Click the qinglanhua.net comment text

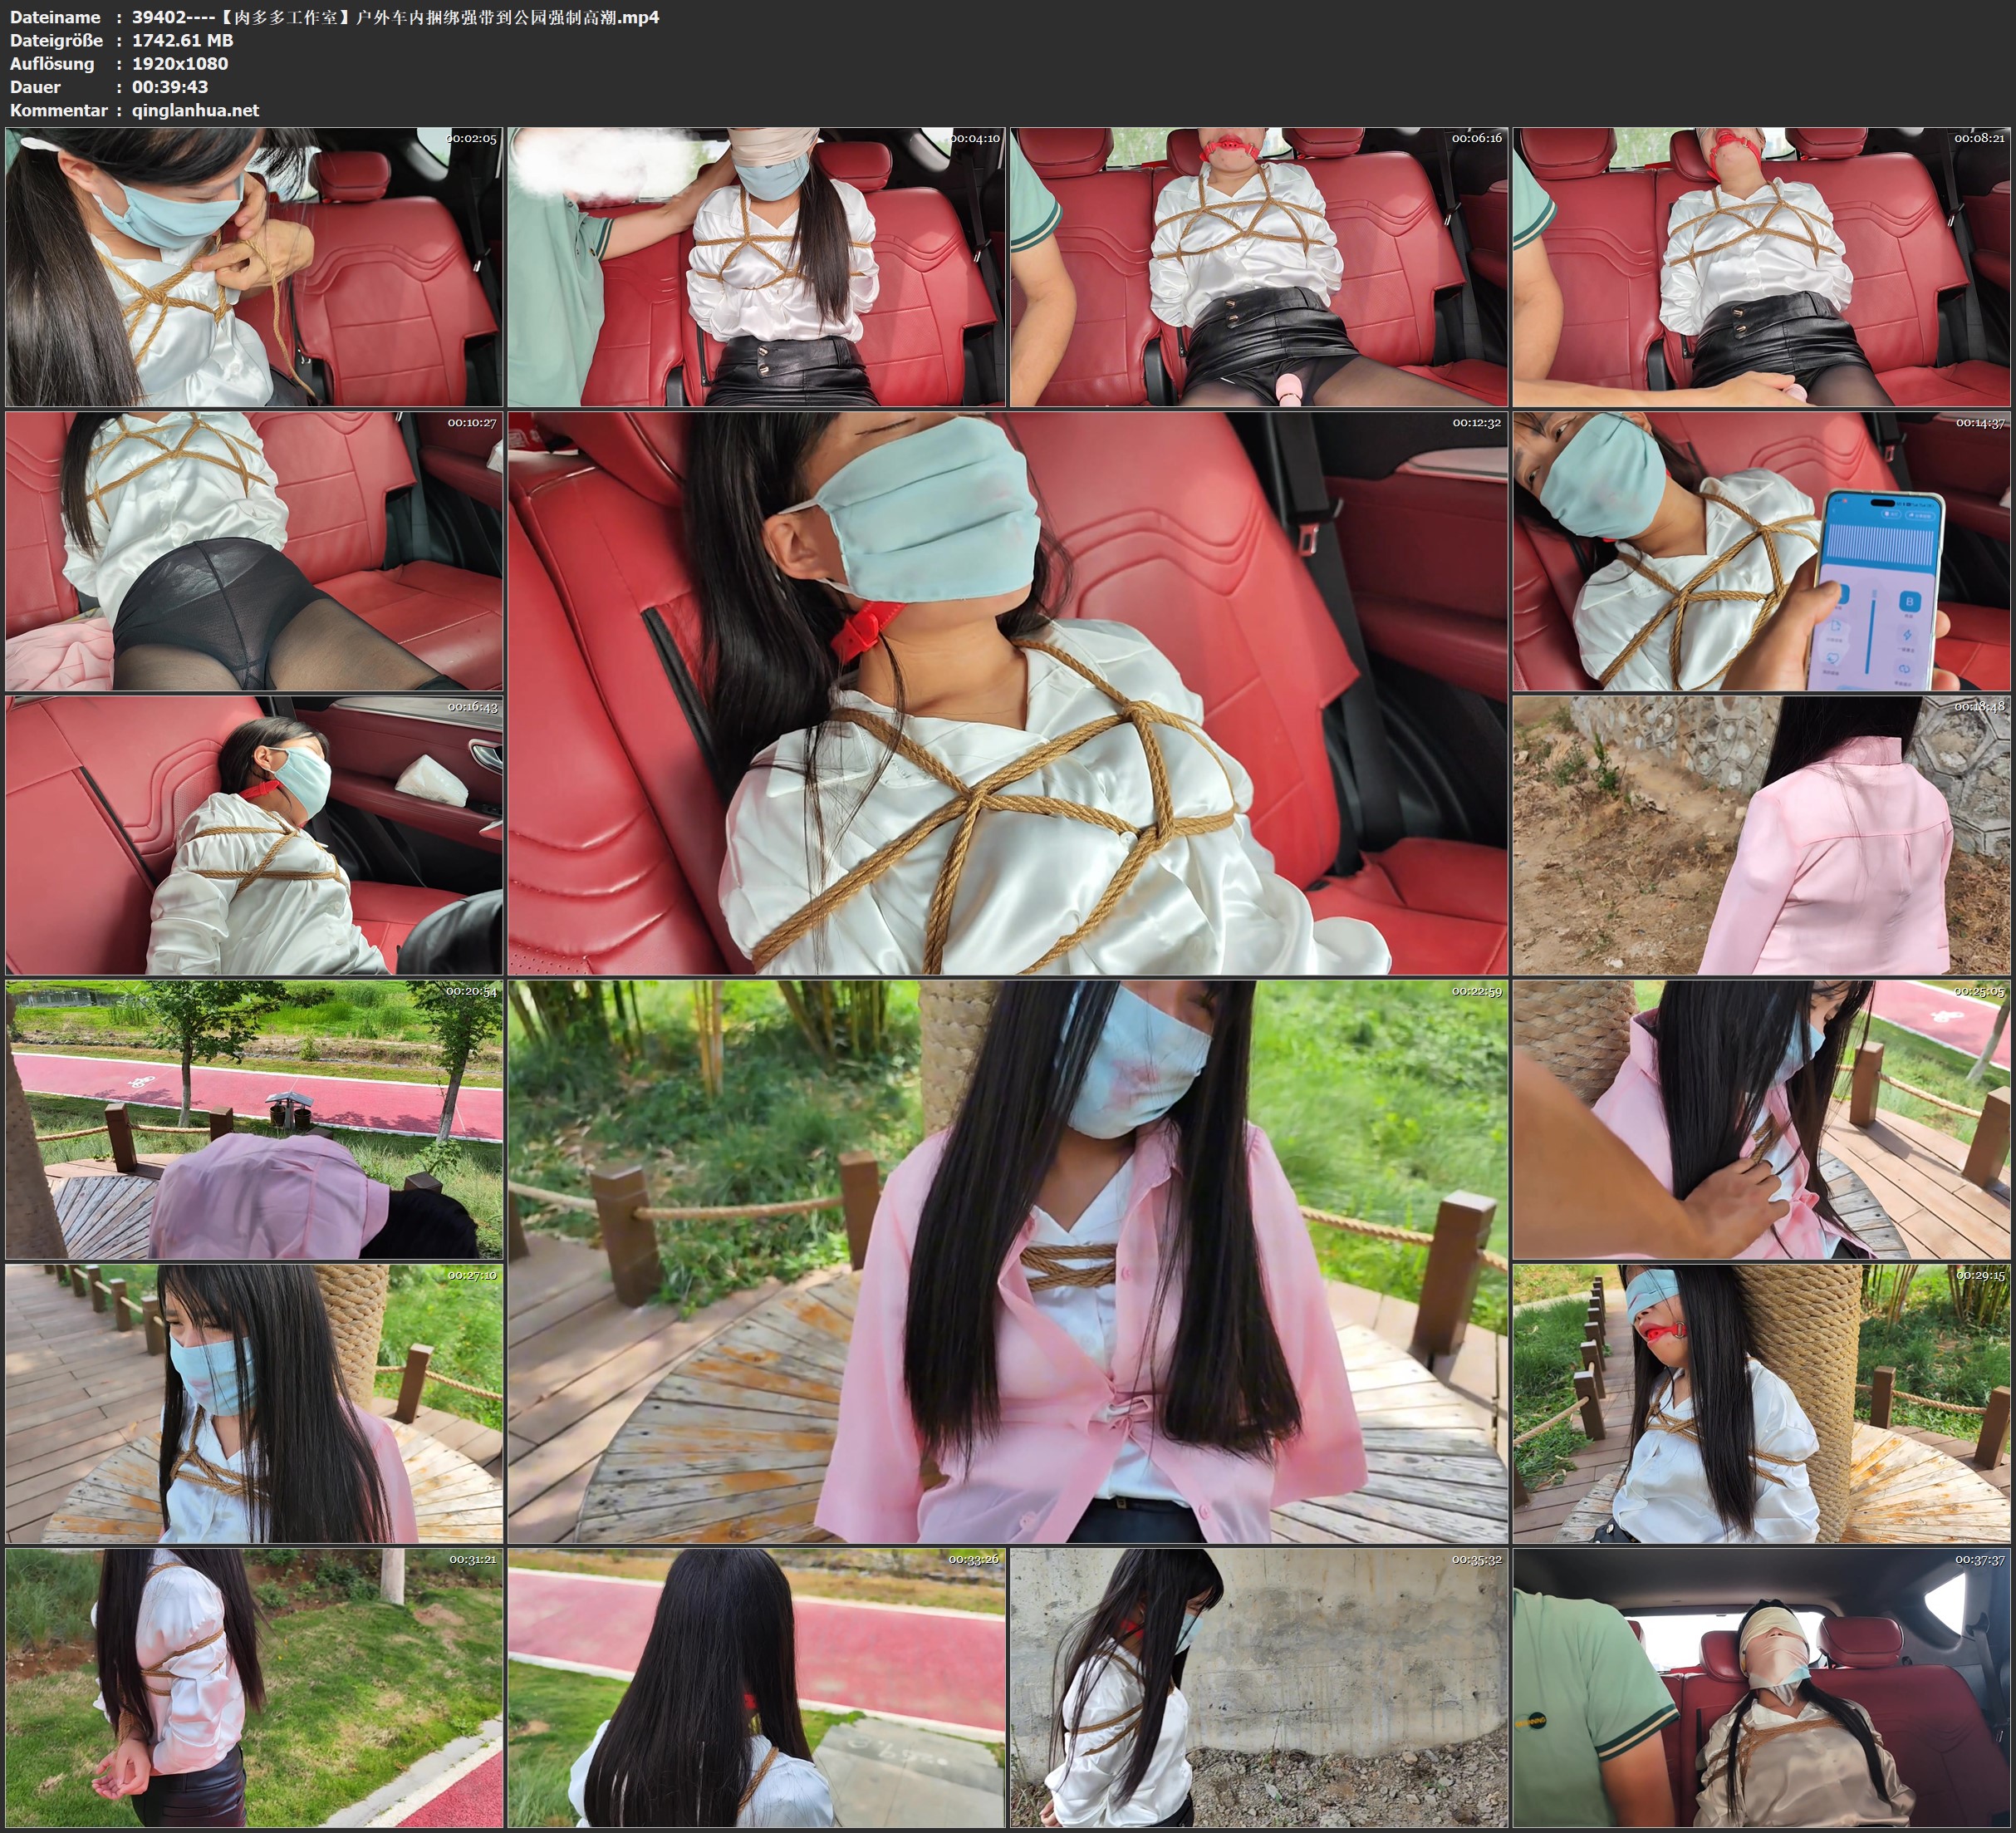click(195, 110)
